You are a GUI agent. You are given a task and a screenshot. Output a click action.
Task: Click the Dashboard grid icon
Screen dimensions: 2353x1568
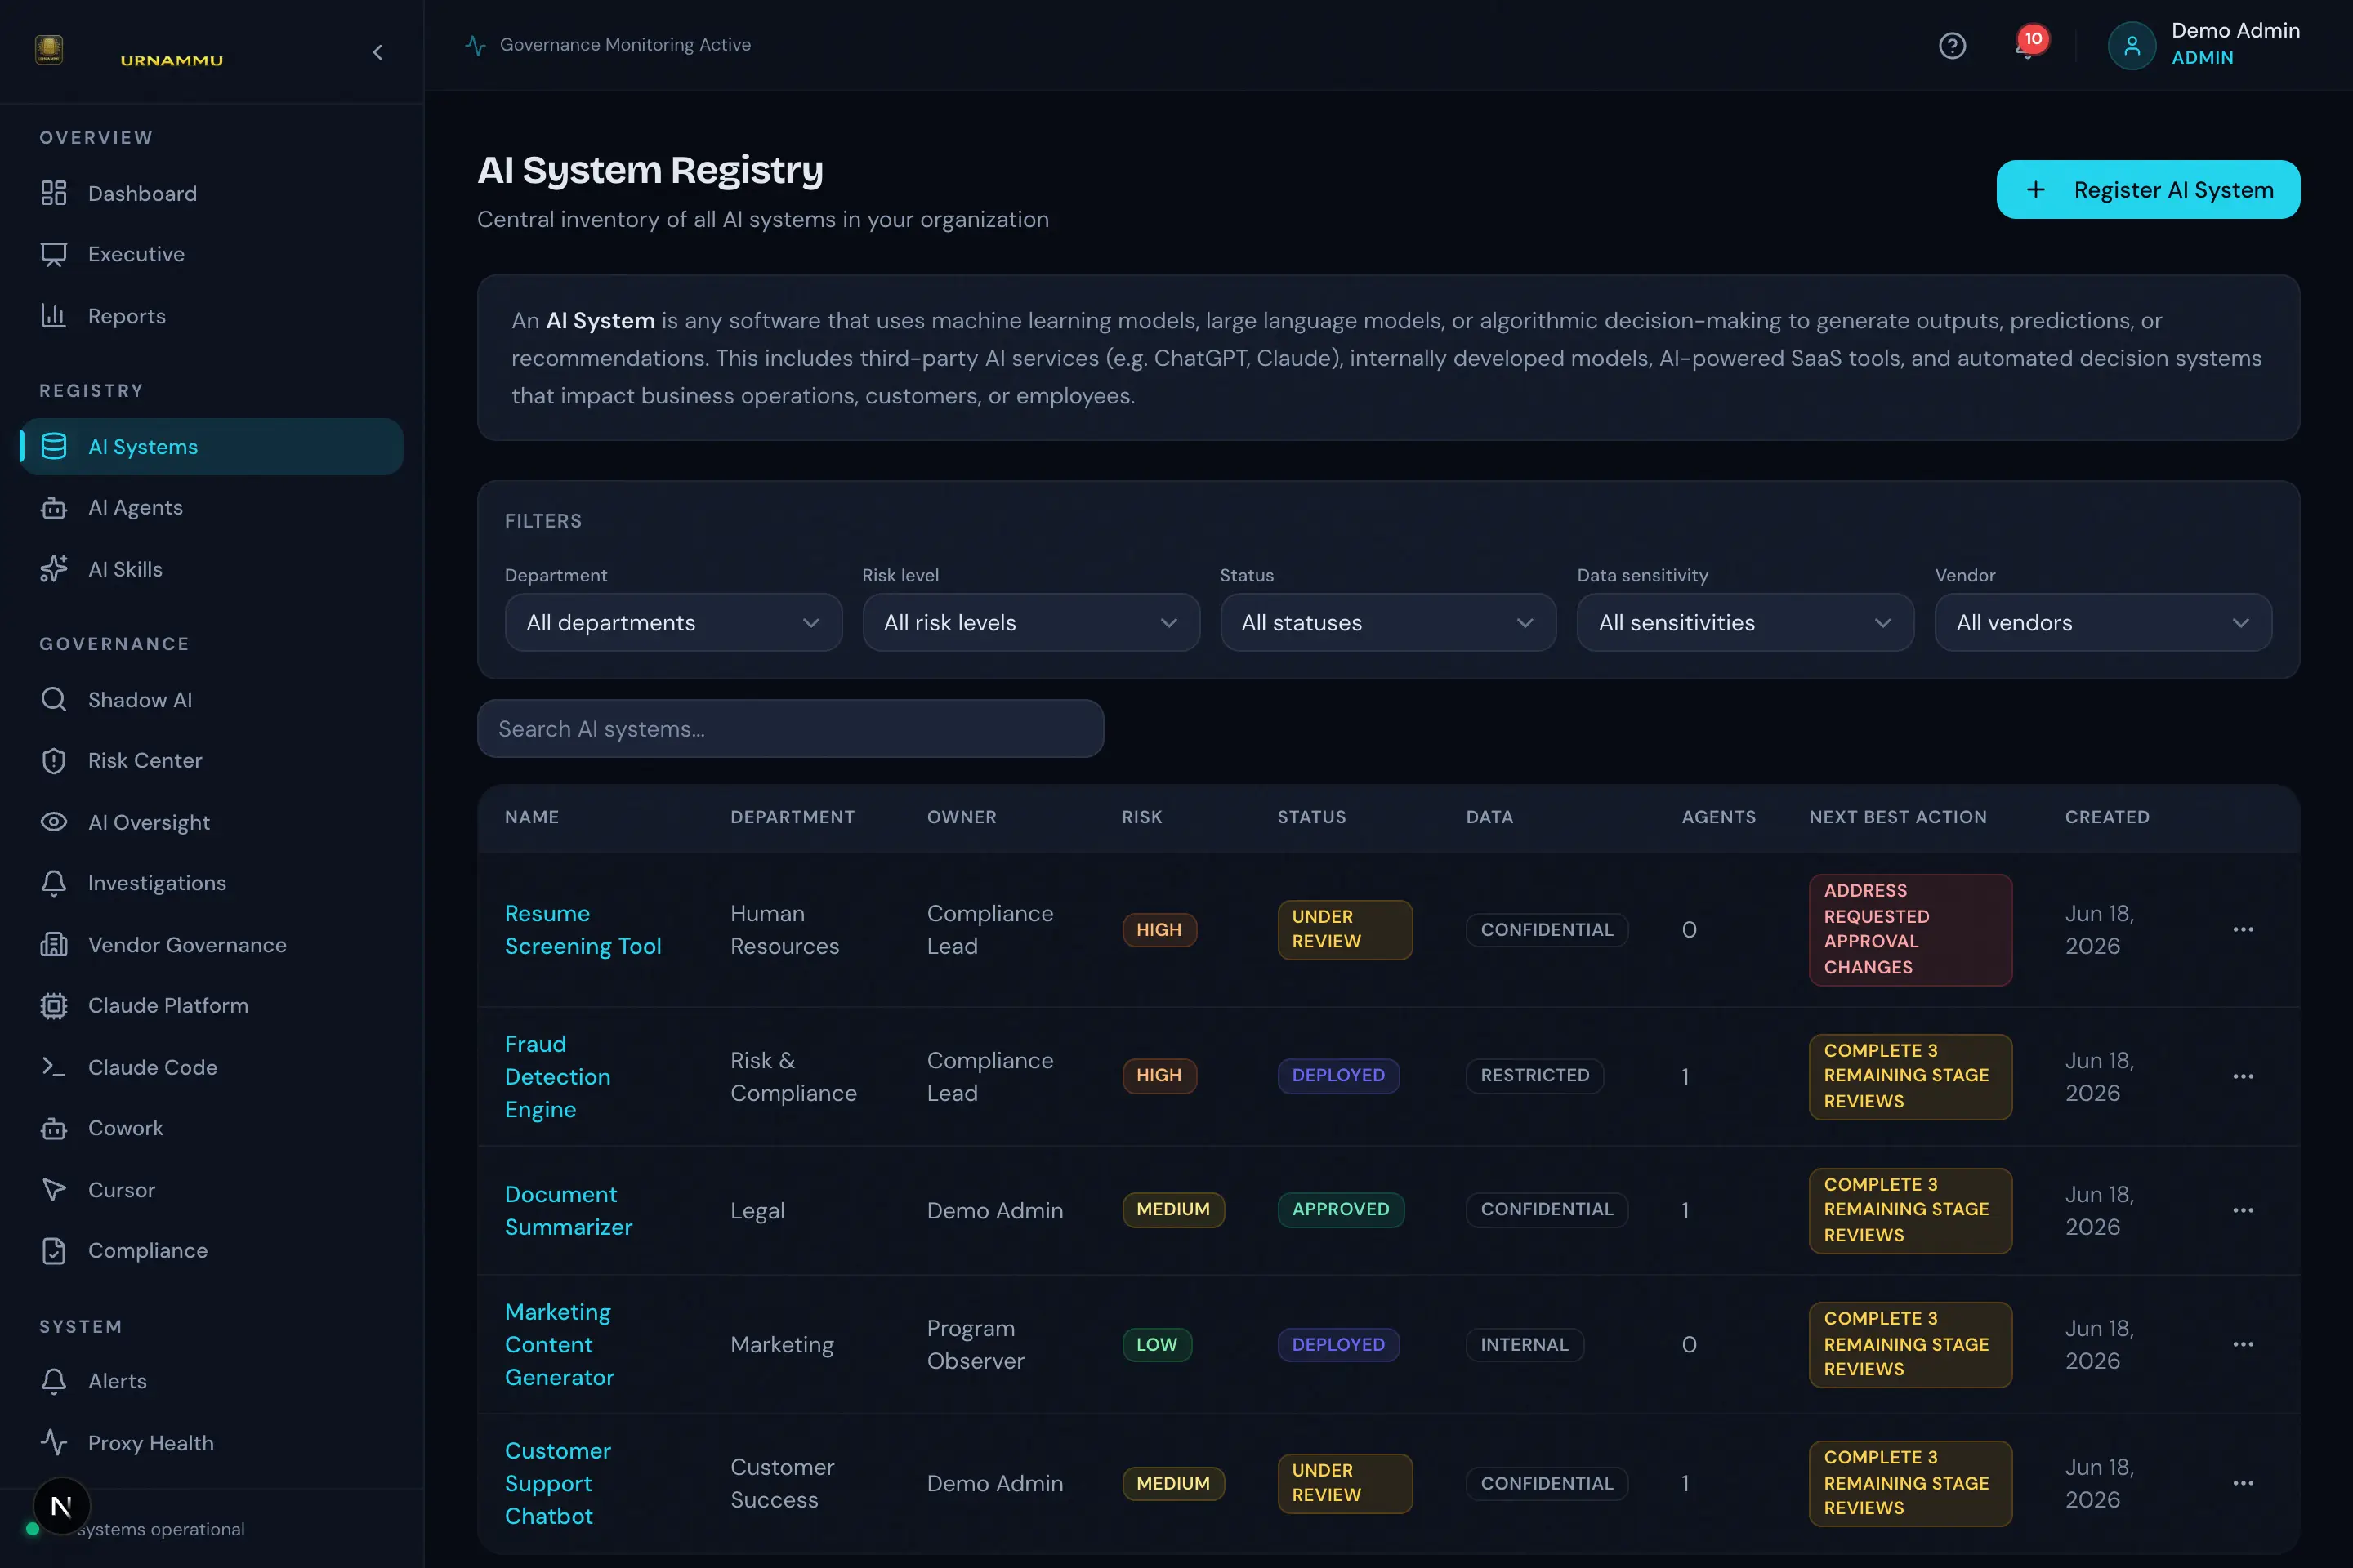(54, 193)
